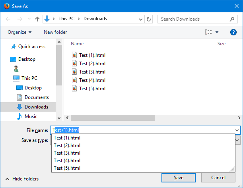This screenshot has width=243, height=188.
Task: Select Test (1).html in the file list
Action: [89, 55]
